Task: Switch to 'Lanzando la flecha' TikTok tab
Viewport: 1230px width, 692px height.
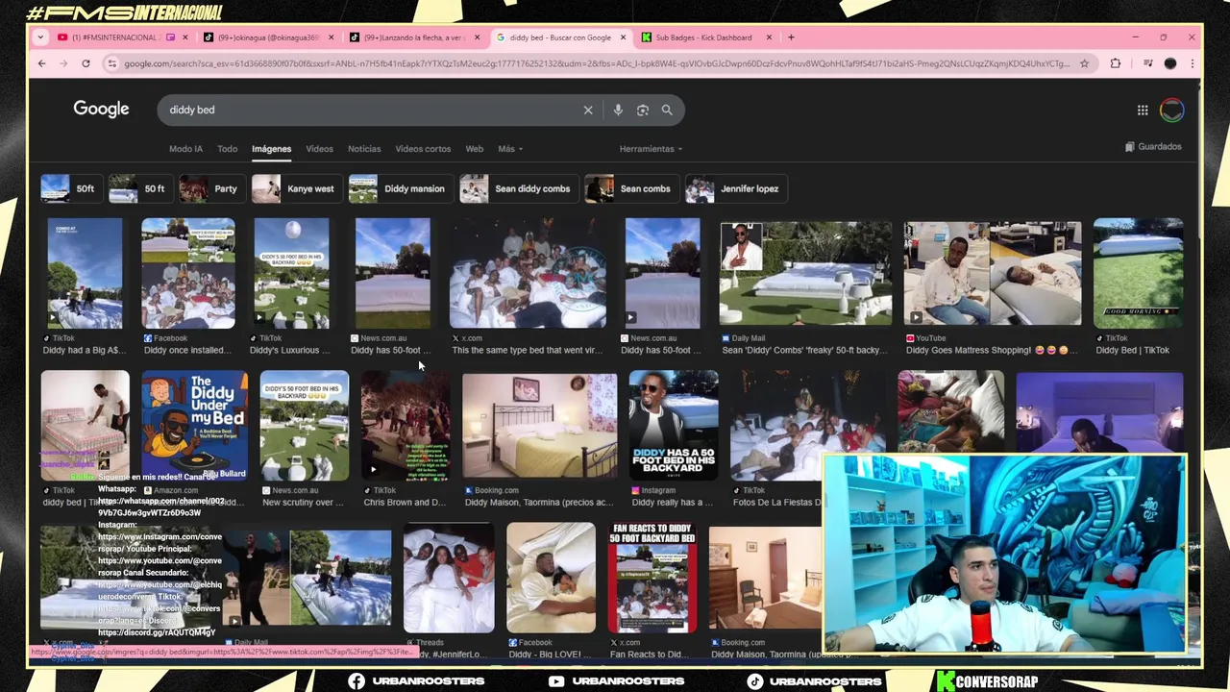Action: (415, 37)
